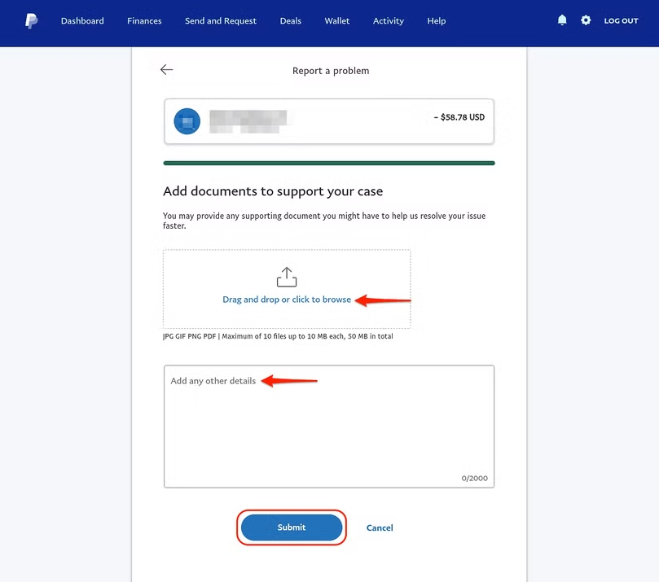This screenshot has width=659, height=582.
Task: Click the blue merchant avatar icon
Action: coord(187,121)
